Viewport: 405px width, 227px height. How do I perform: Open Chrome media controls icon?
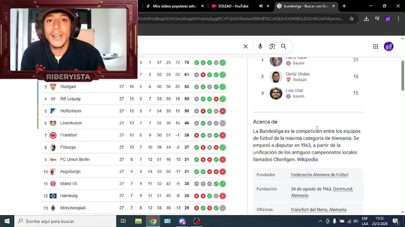tap(377, 19)
